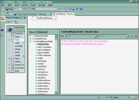The height and width of the screenshot is (100, 139).
Task: Open the Run Client dropdown
Action: 95,36
